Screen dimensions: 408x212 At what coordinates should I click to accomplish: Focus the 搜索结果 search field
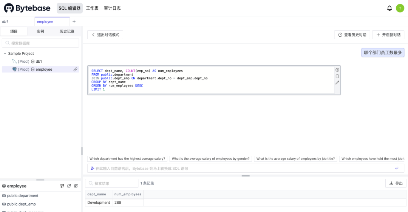pos(111,183)
